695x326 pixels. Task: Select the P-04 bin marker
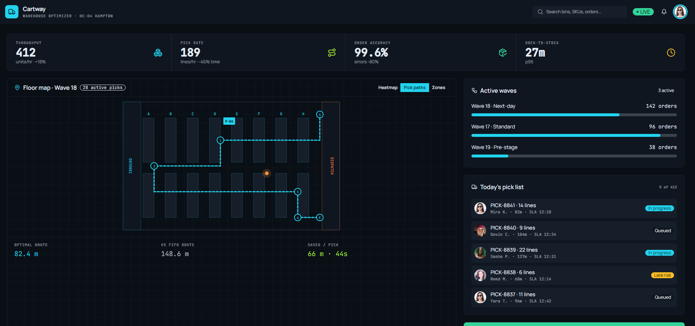point(229,121)
